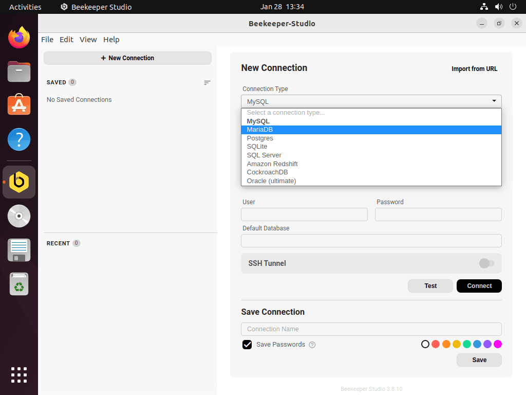The height and width of the screenshot is (395, 526).
Task: Focus the Default Database field
Action: point(371,241)
